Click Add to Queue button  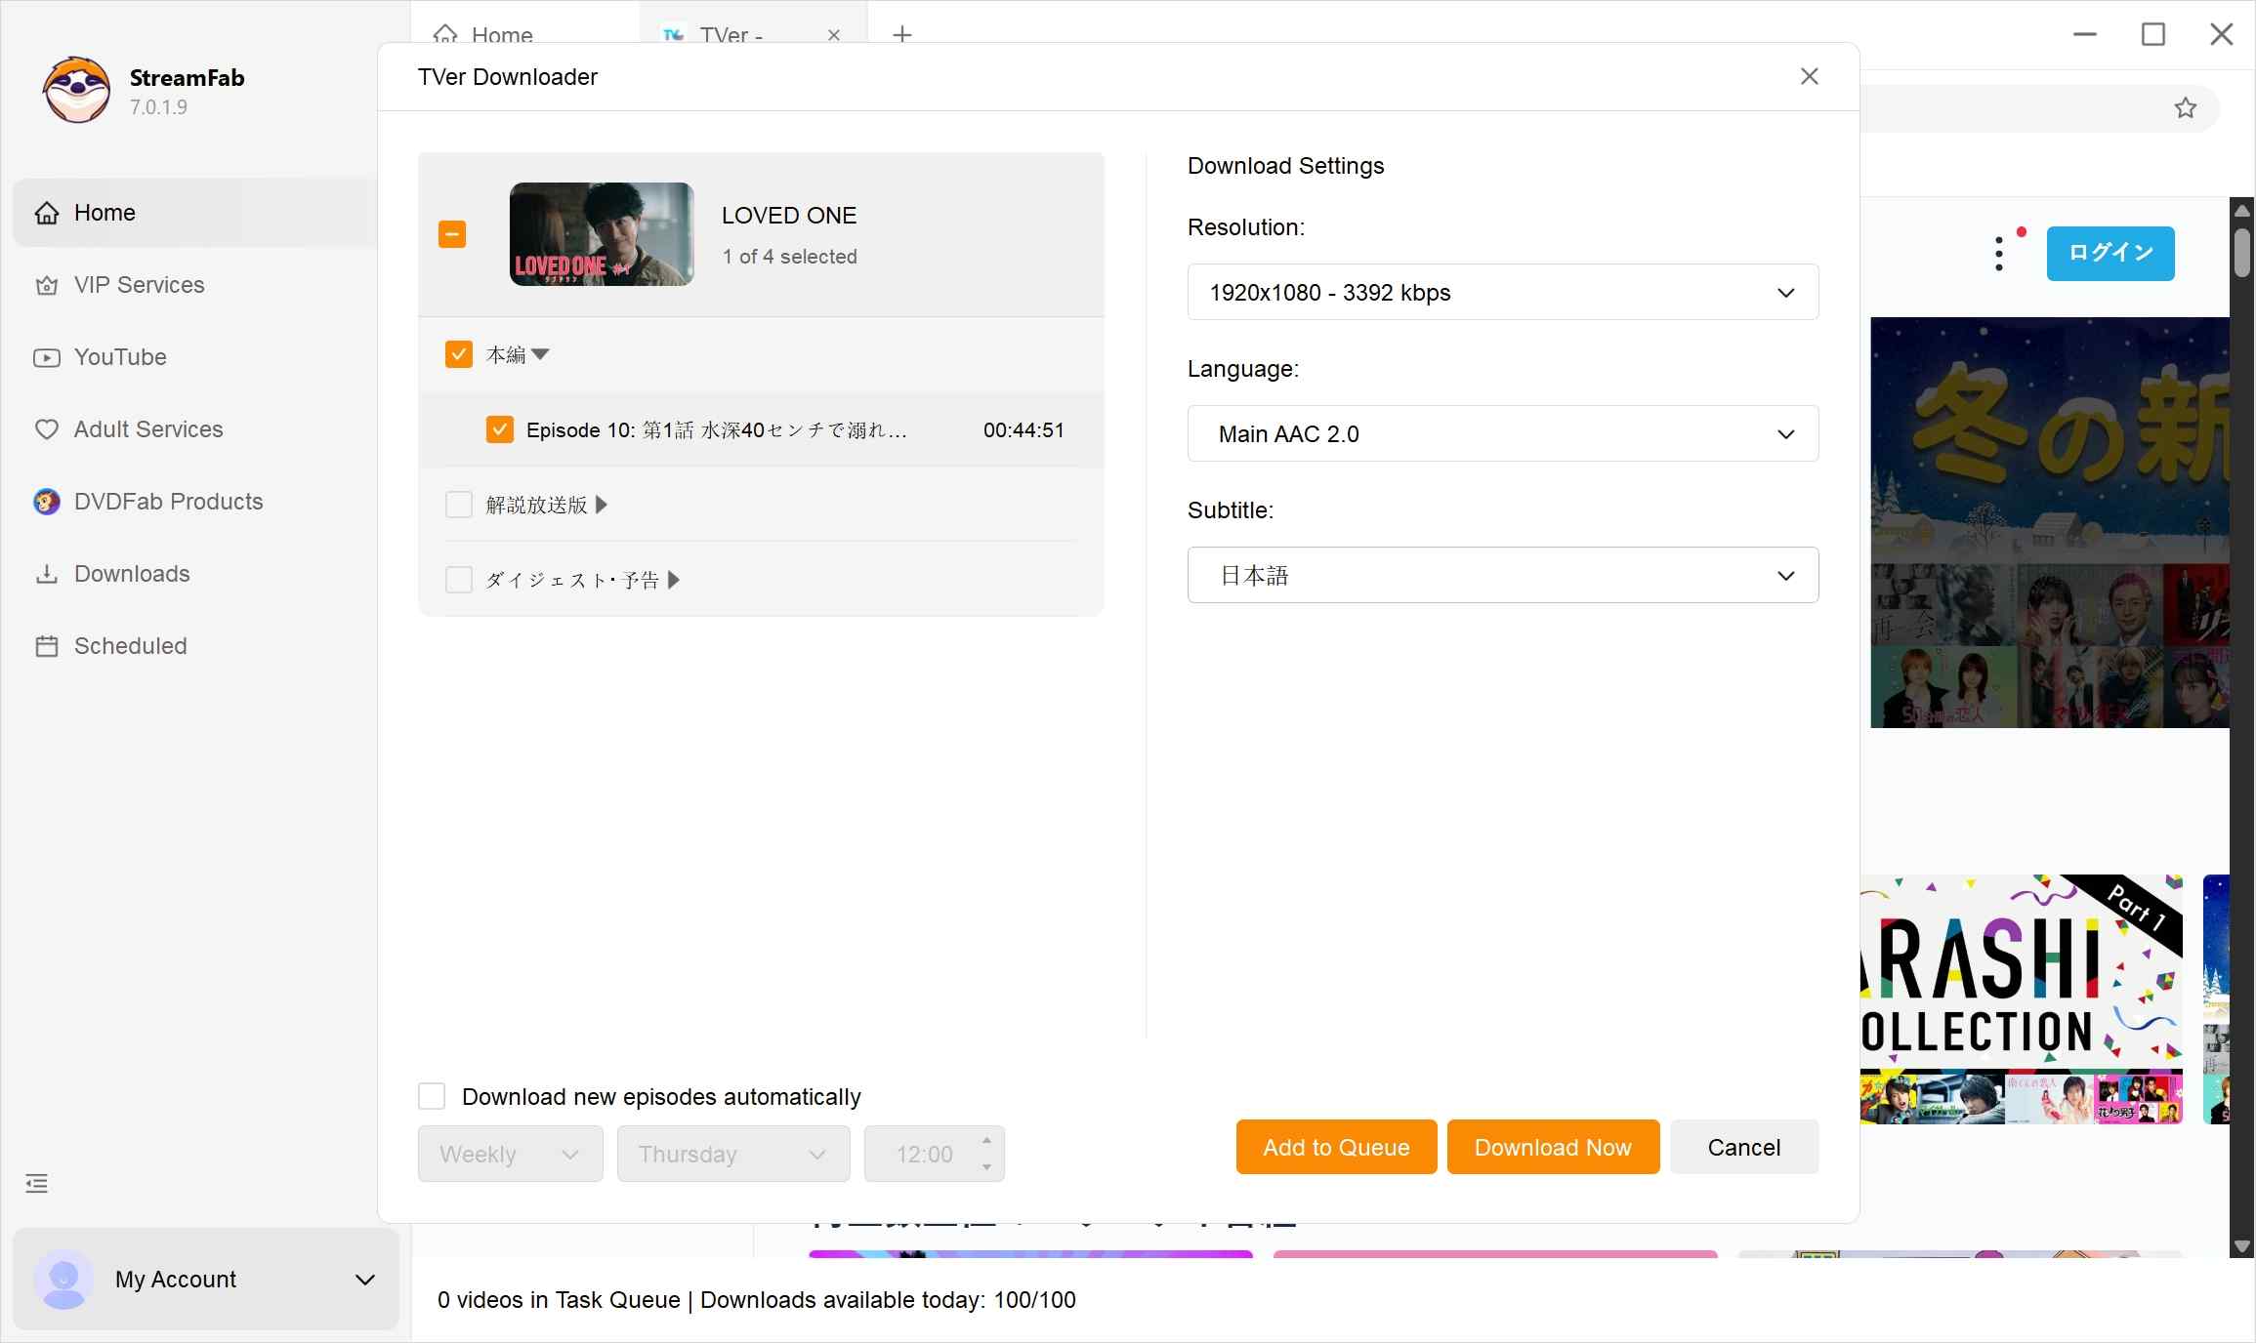pyautogui.click(x=1336, y=1147)
